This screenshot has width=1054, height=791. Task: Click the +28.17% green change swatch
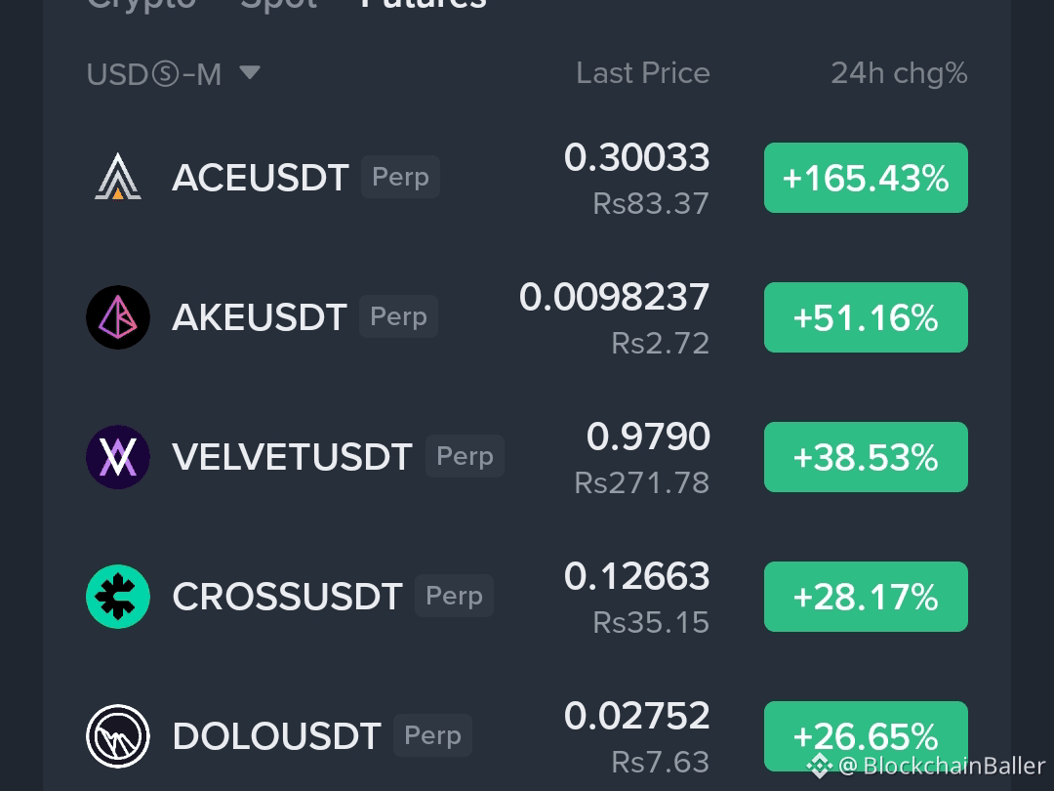pyautogui.click(x=866, y=597)
